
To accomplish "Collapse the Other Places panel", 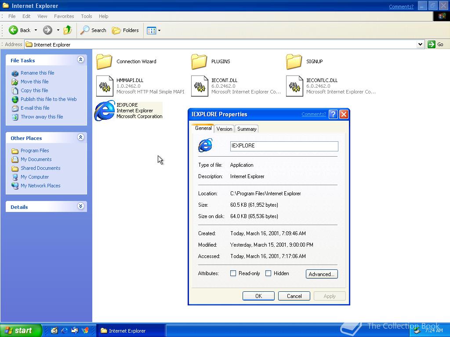I will click(x=81, y=137).
